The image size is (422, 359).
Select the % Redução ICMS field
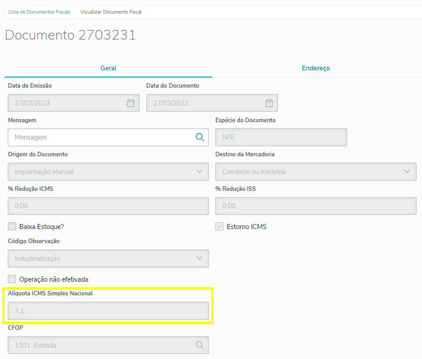(x=108, y=206)
